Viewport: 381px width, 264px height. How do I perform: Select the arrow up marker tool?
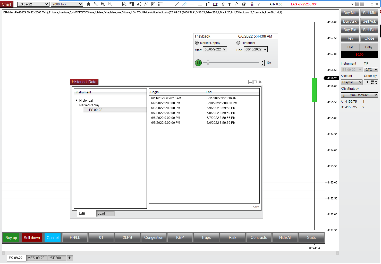[223, 4]
